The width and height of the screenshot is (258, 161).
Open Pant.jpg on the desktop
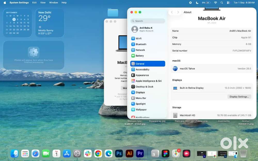pyautogui.click(x=179, y=121)
